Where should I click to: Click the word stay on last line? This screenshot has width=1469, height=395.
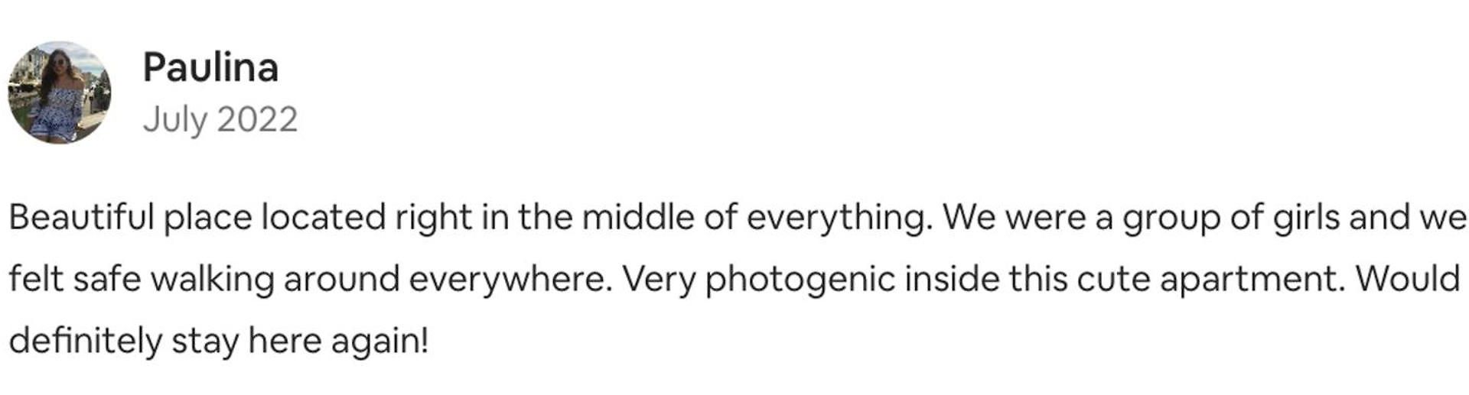coord(205,342)
